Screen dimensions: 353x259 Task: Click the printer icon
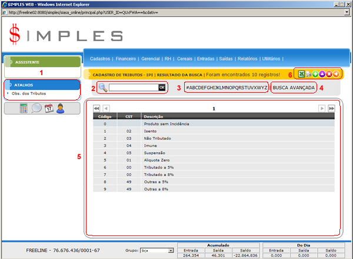pos(307,75)
